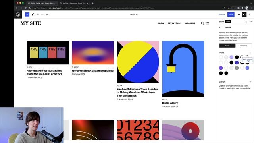Viewport: 254px width, 143px height.
Task: Open the gear Settings sidebar
Action: (239, 14)
